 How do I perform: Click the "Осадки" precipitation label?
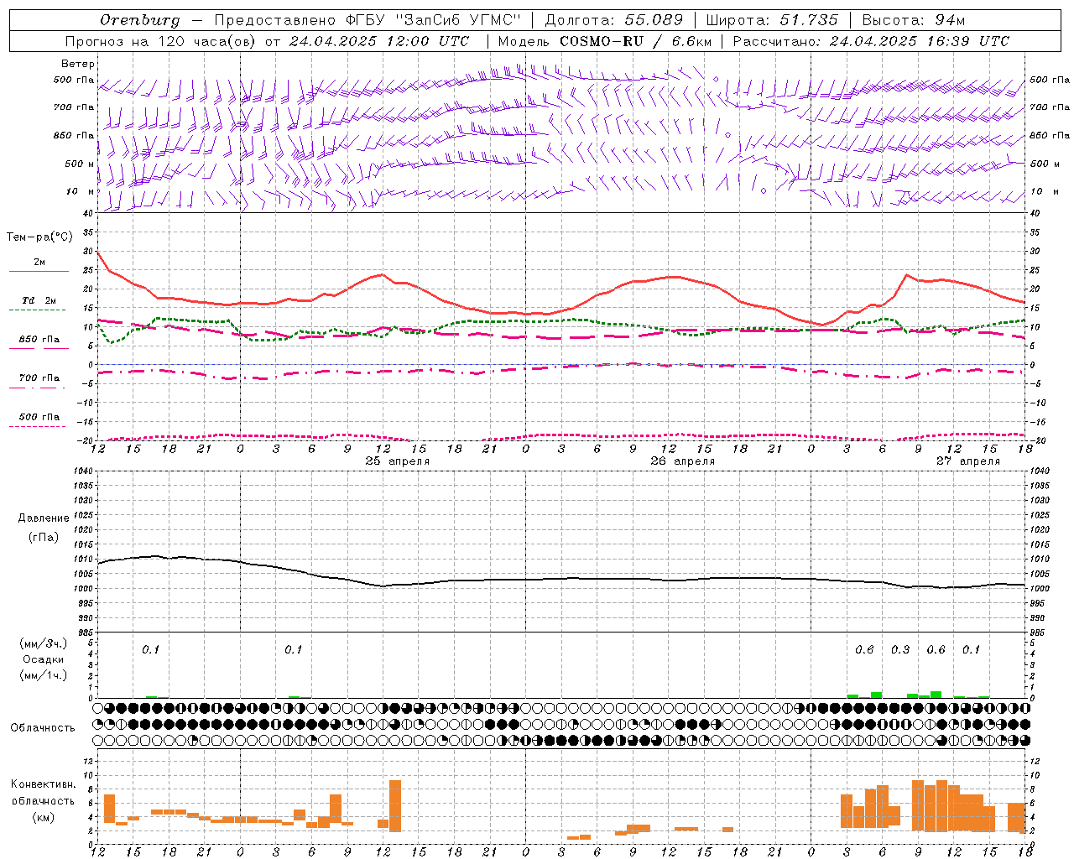[44, 659]
